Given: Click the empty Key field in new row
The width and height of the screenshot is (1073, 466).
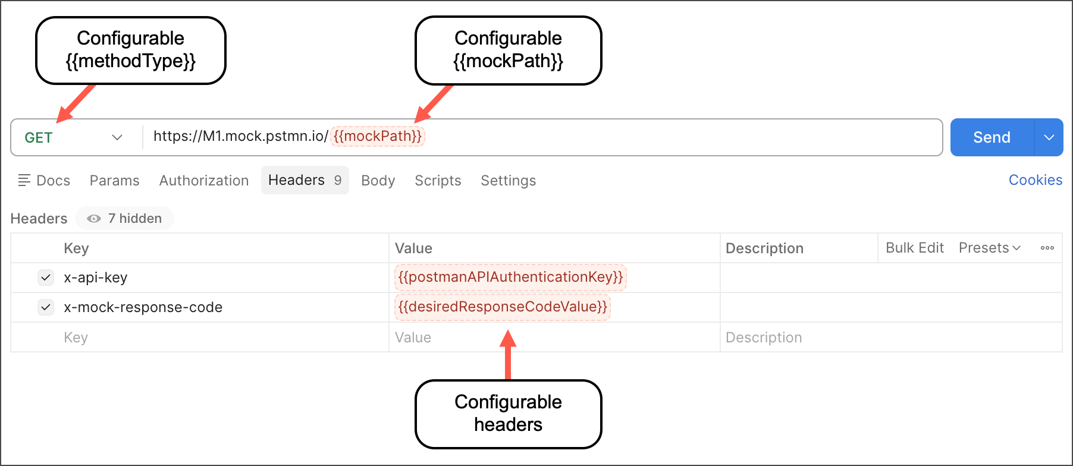Looking at the screenshot, I should [196, 338].
